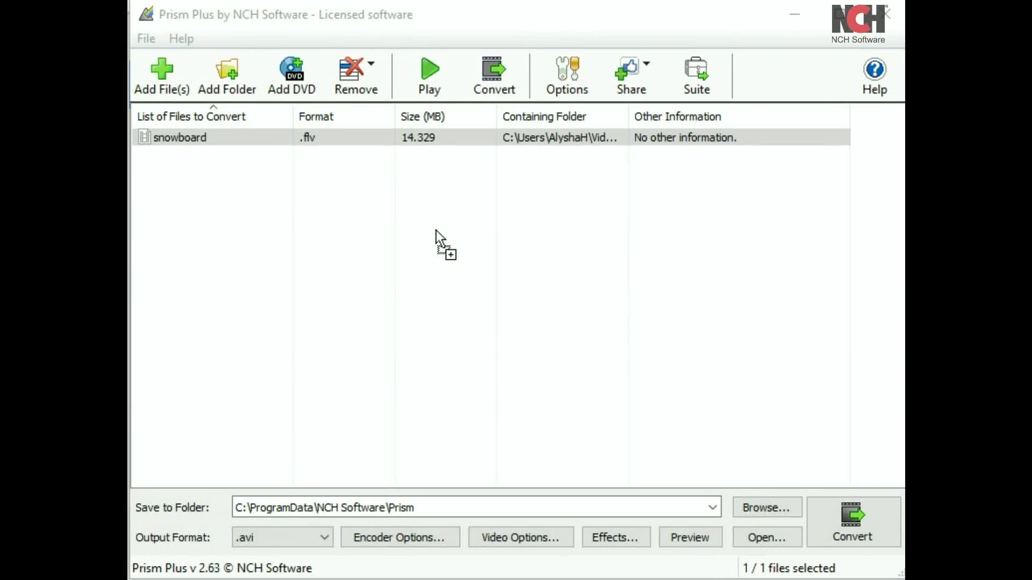Select the snowboard file row
The height and width of the screenshot is (580, 1032).
pos(180,137)
